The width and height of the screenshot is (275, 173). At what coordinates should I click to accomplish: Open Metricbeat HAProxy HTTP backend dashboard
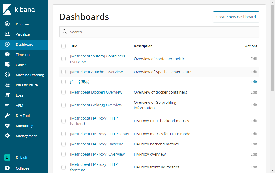94,121
